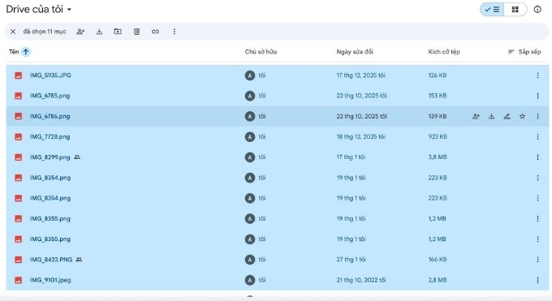Share IMG_6786.png via row share icon
Viewport: 552px width, 301px height.
(x=476, y=116)
